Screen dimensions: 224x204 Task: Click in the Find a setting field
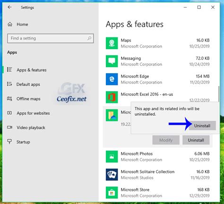click(x=51, y=38)
